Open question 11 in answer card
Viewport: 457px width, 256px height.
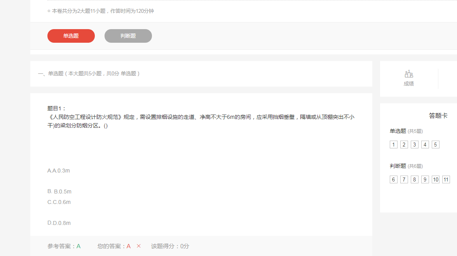446,179
